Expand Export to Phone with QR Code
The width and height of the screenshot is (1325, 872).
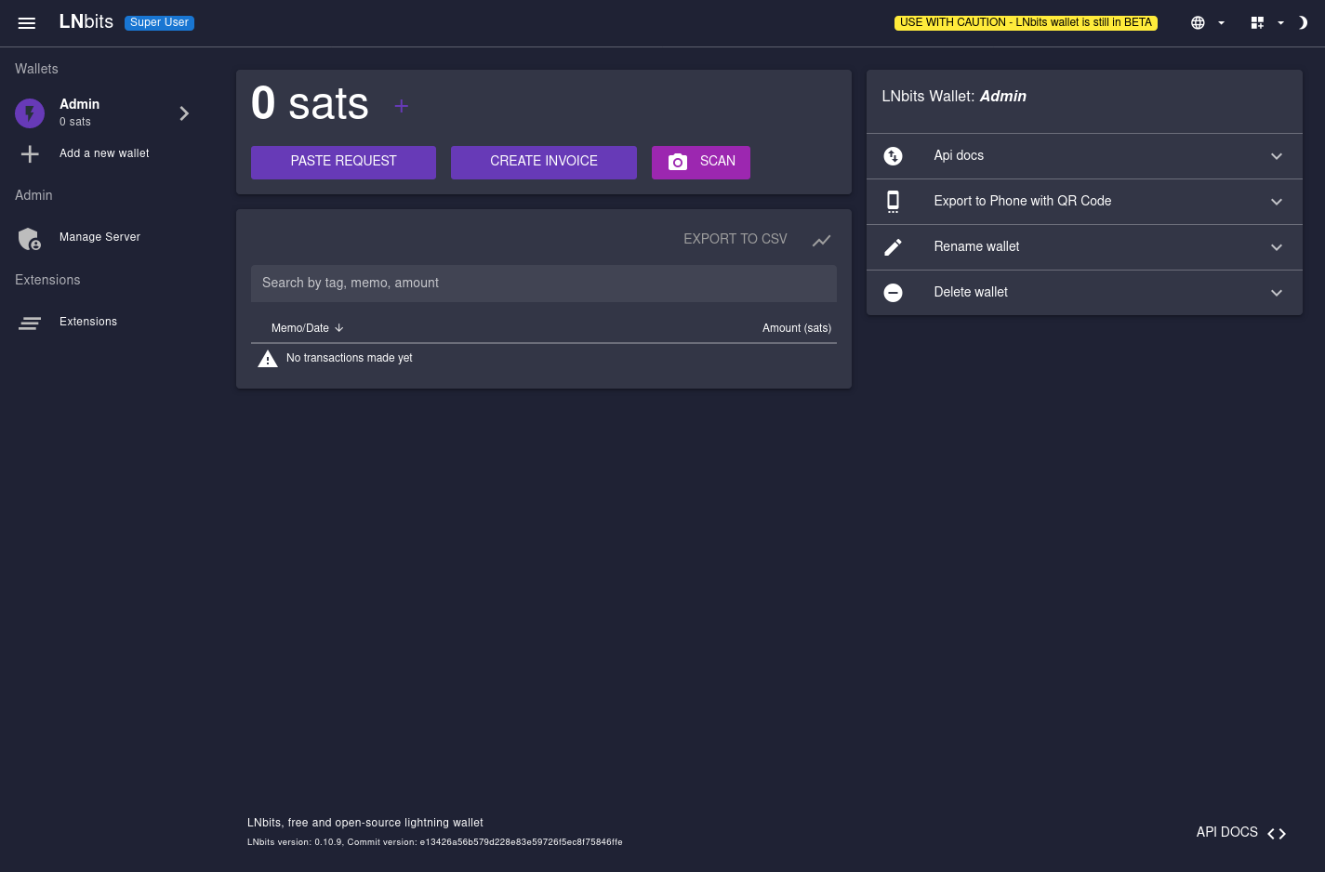pyautogui.click(x=1084, y=202)
